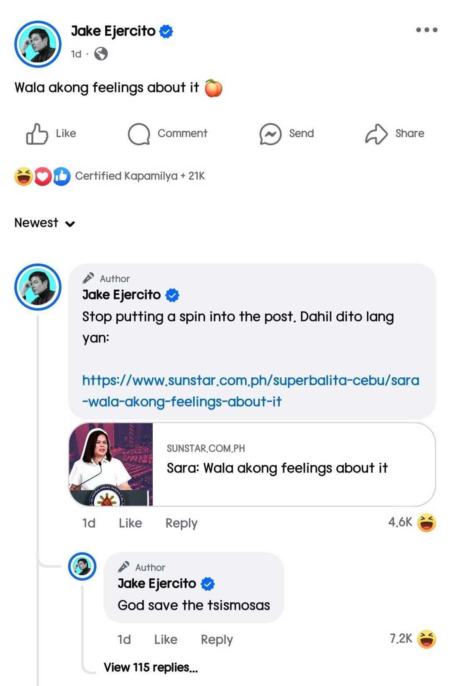Image resolution: width=450 pixels, height=686 pixels.
Task: Tap the Comment speech bubble icon
Action: pos(139,134)
